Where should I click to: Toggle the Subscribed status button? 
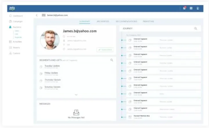click(x=105, y=50)
